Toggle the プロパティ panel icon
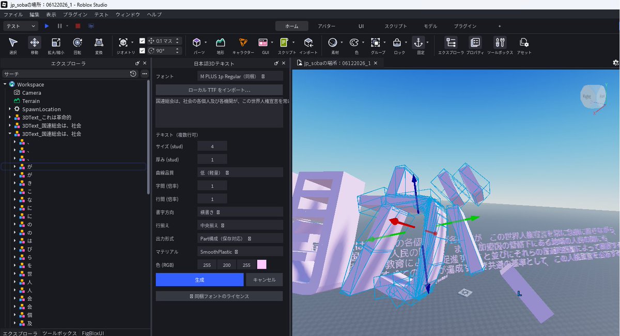The image size is (620, 336). pos(475,43)
